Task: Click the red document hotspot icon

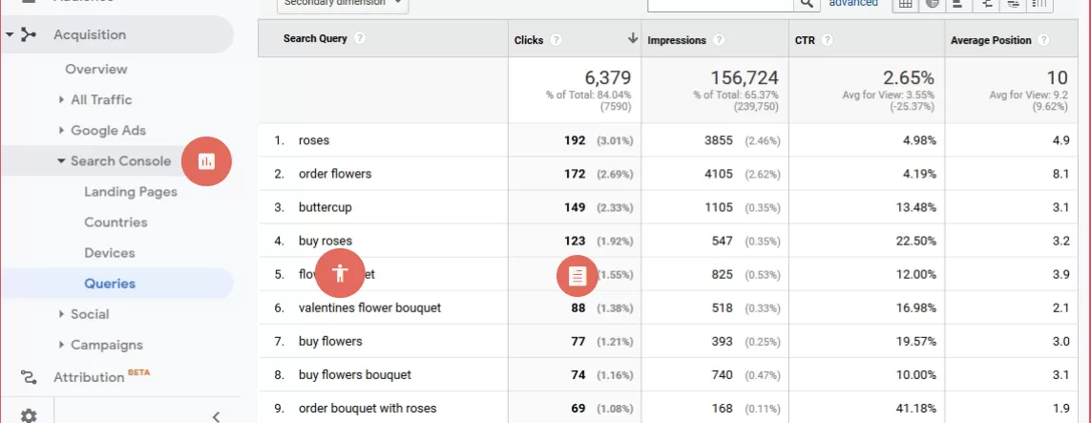Action: 577,276
